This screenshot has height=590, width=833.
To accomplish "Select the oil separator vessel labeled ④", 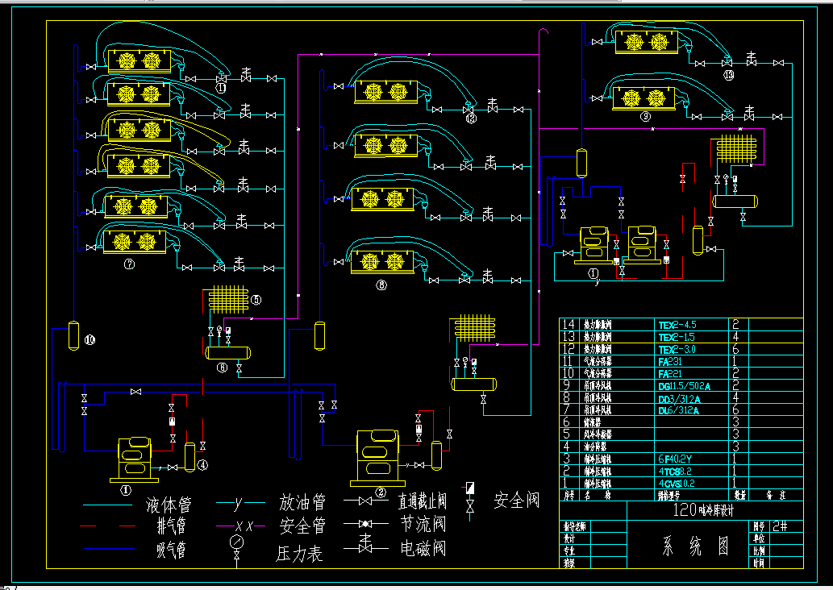I will click(x=190, y=457).
